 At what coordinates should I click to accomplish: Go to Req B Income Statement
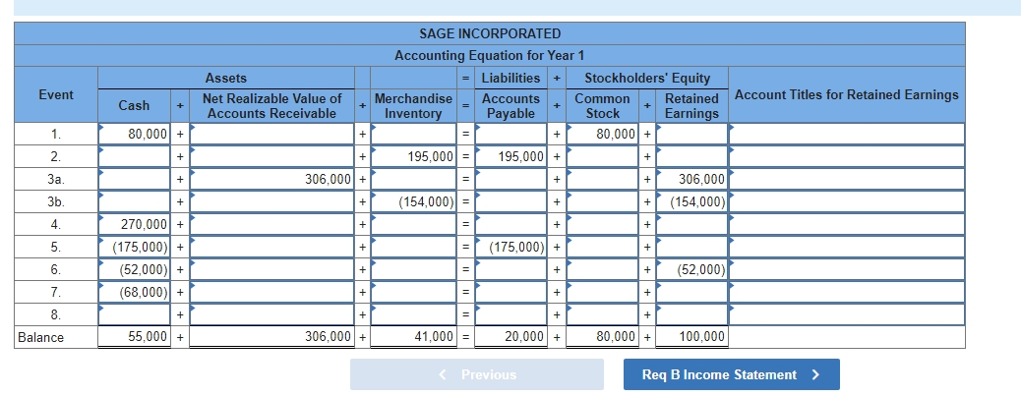tap(731, 374)
